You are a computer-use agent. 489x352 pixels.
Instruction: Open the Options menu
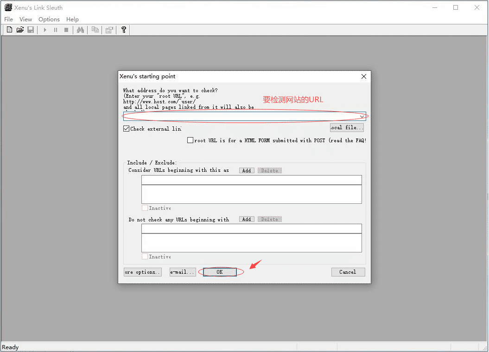click(x=49, y=19)
